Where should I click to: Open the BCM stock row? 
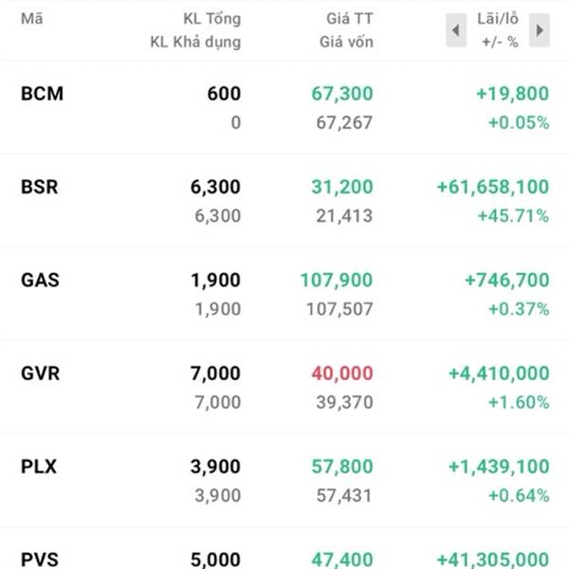click(42, 93)
